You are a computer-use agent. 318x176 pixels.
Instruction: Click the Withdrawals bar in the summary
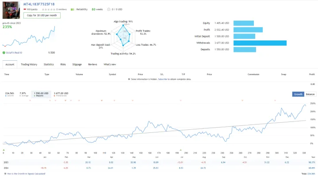[260, 43]
